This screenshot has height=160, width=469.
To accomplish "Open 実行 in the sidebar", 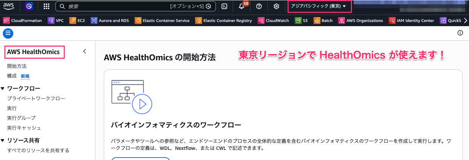I will click(12, 108).
